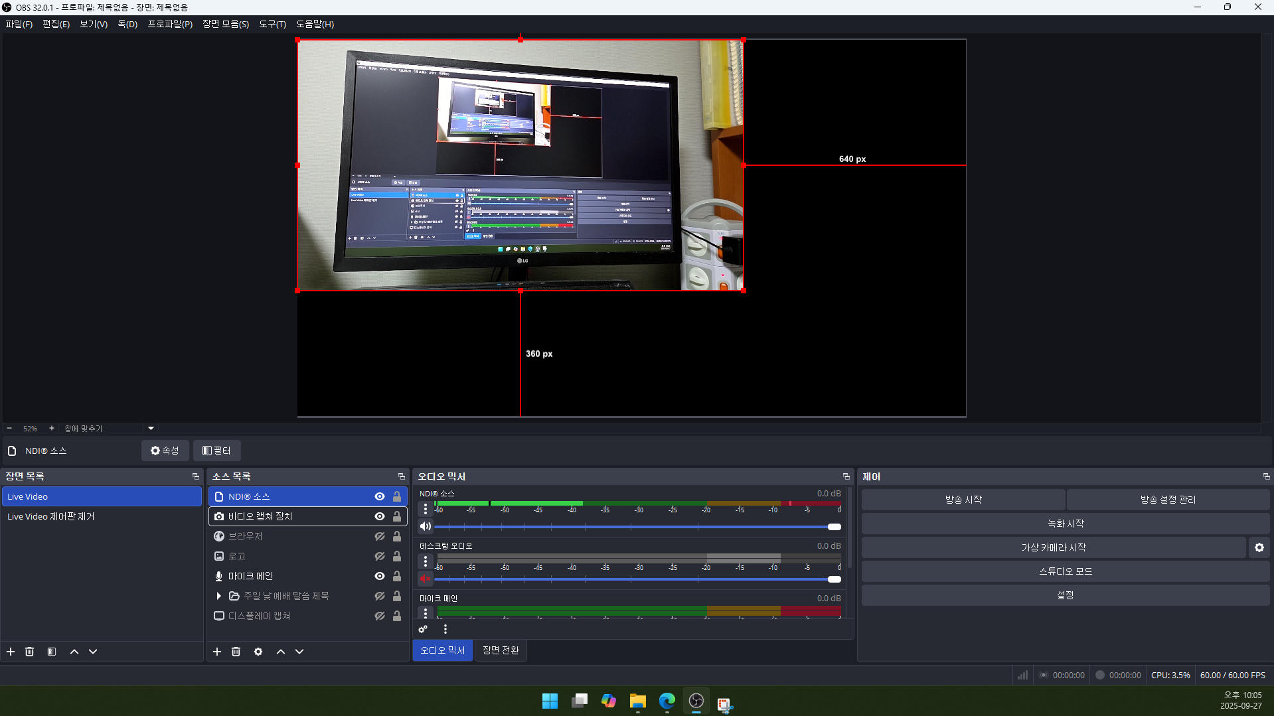Click the 스튜디오 모드 button
1274x716 pixels.
[x=1065, y=571]
